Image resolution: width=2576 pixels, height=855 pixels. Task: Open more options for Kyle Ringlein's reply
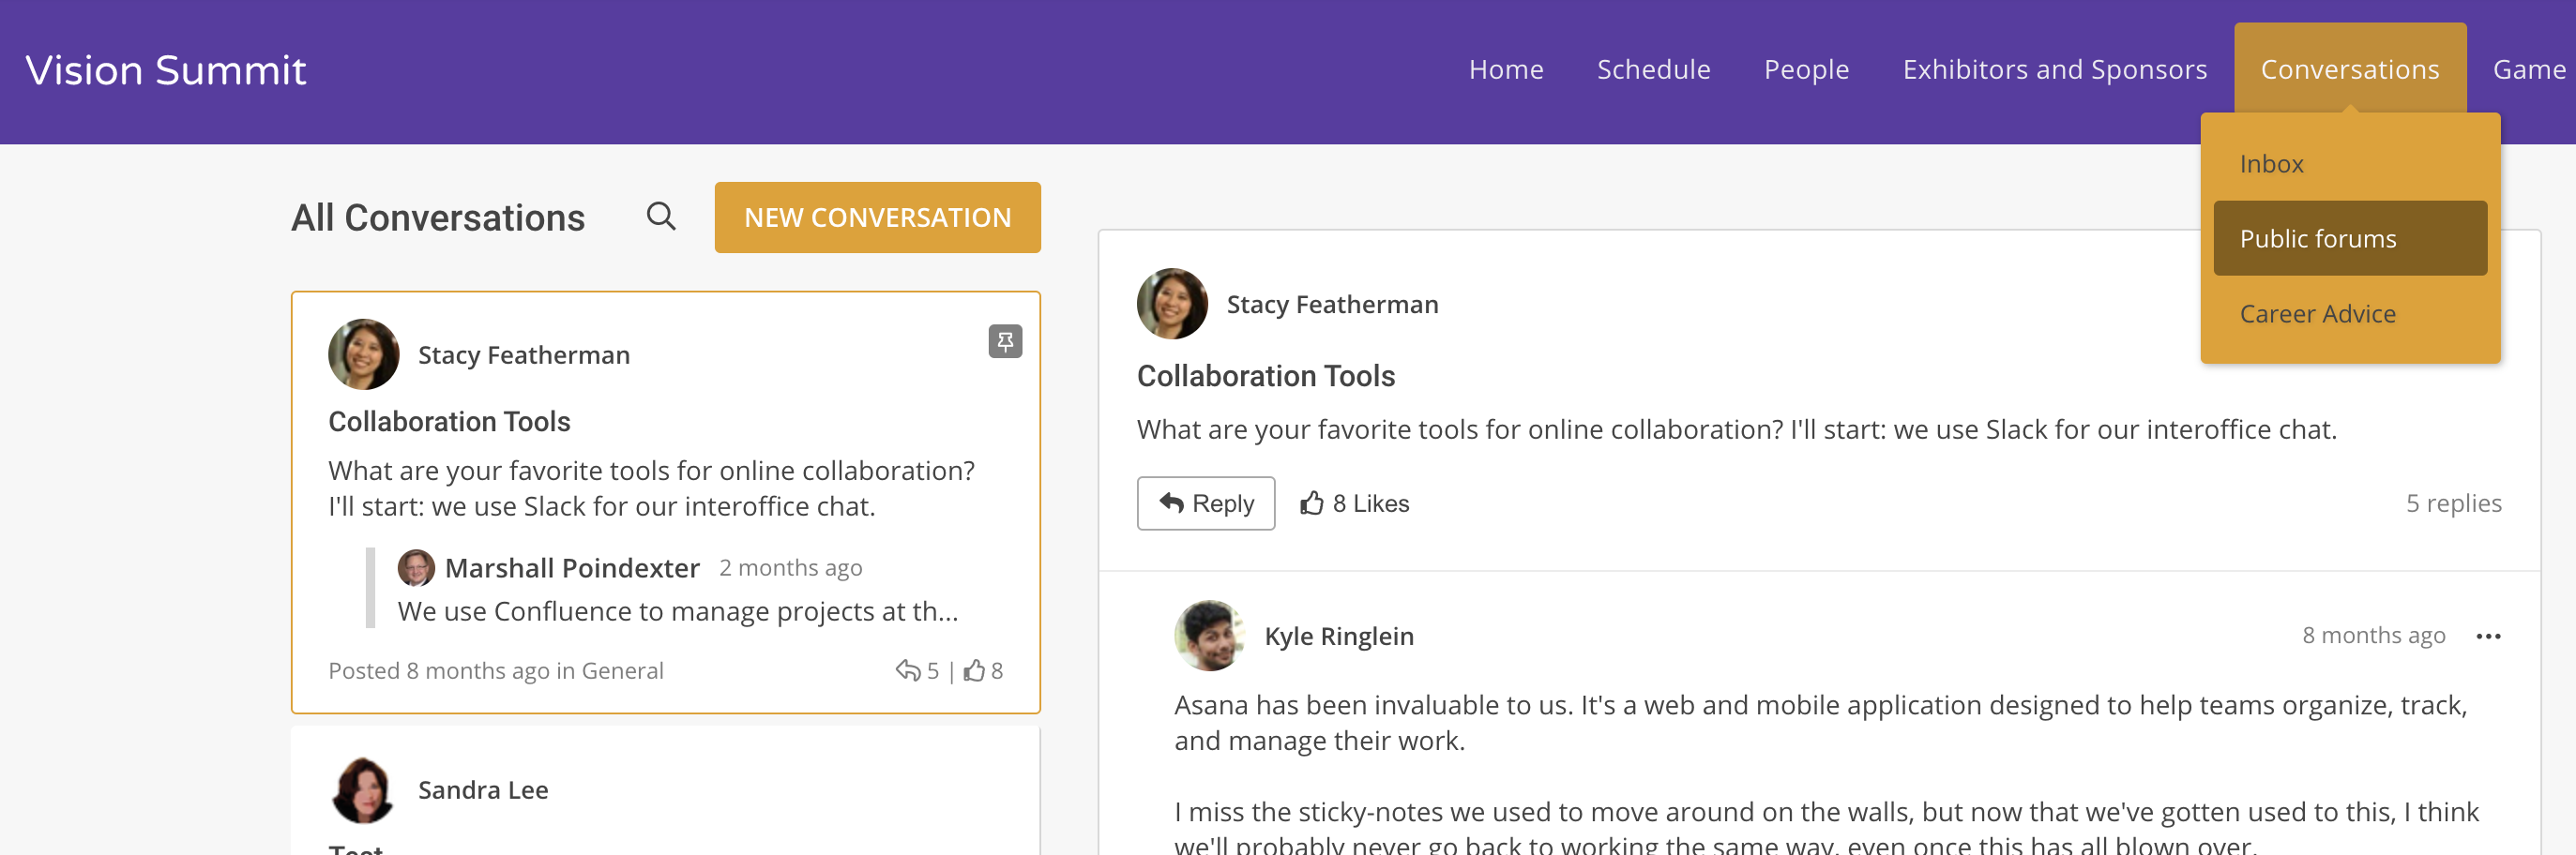click(2488, 637)
